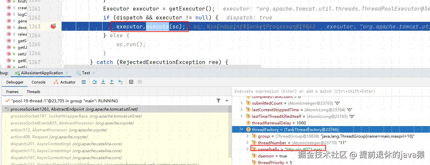The image size is (430, 165).
Task: Toggle the breakpoint on line 1263
Action: (53, 26)
